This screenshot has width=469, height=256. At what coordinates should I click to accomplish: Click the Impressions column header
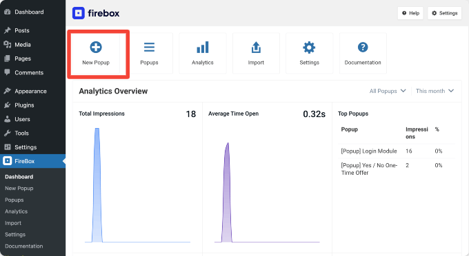(x=417, y=133)
